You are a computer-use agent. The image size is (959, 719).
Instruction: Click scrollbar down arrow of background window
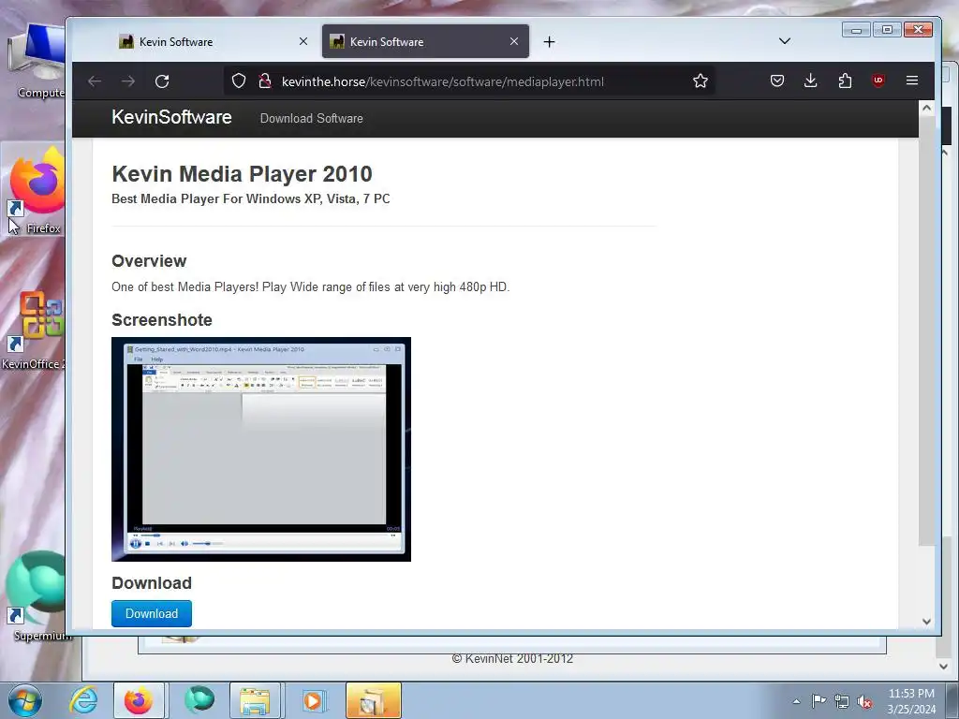click(943, 667)
